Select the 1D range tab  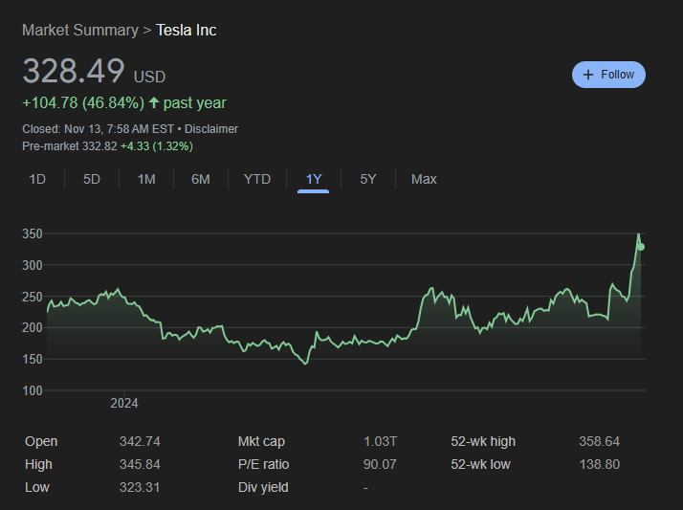pyautogui.click(x=37, y=179)
